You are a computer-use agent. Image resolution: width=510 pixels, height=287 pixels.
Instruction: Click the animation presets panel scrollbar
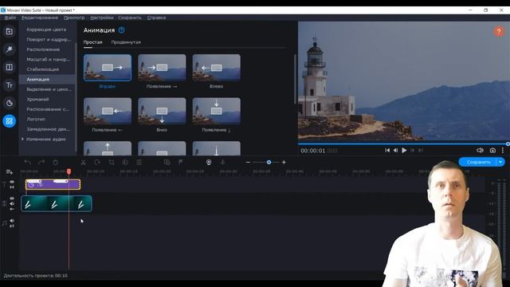click(295, 80)
